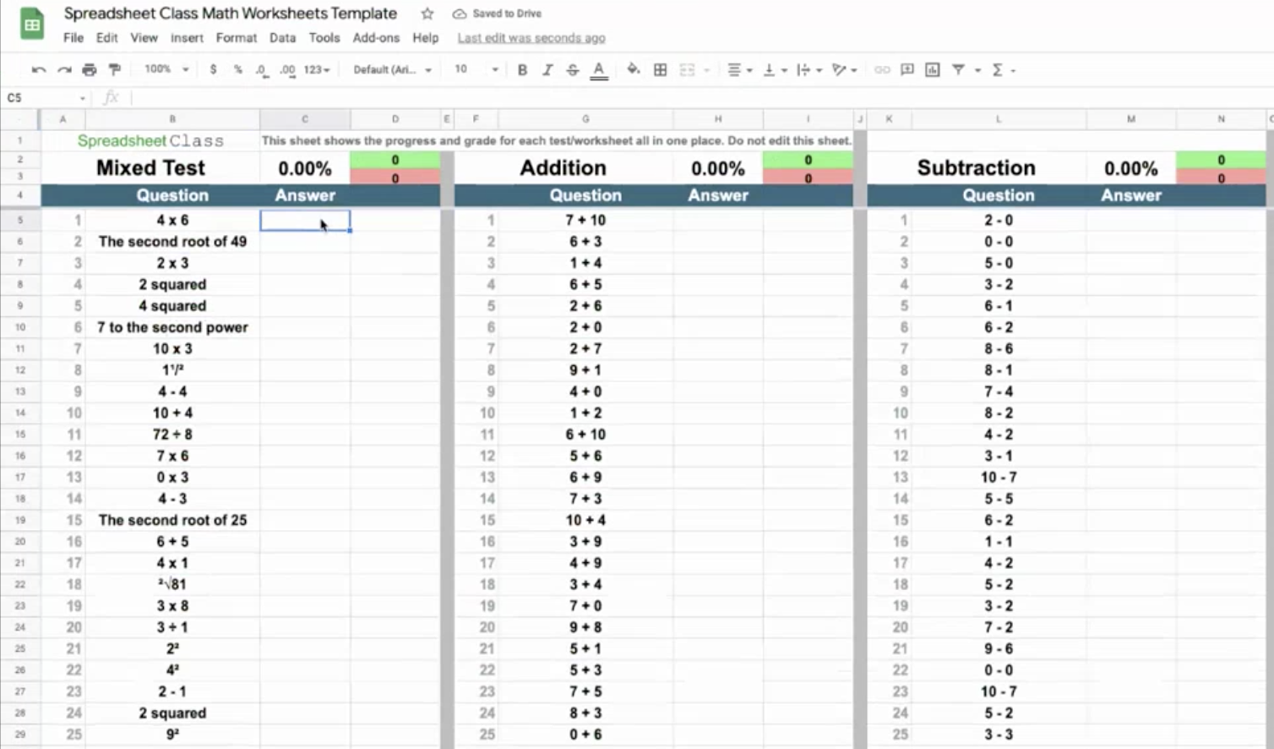Image resolution: width=1274 pixels, height=749 pixels.
Task: Open the Help menu
Action: pyautogui.click(x=426, y=38)
